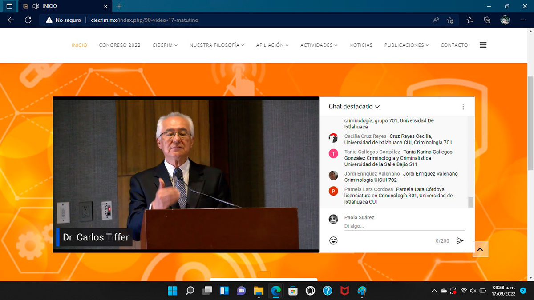Select chat text 'Criminología UICUI 702'

[371, 180]
